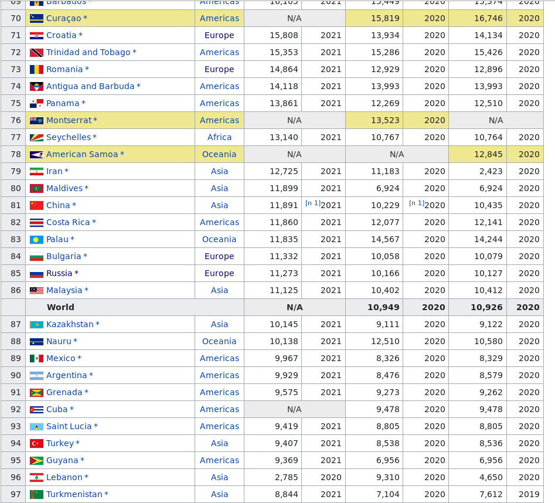Image resolution: width=555 pixels, height=503 pixels.
Task: Click the Europe link in Croatia's row
Action: tap(219, 35)
